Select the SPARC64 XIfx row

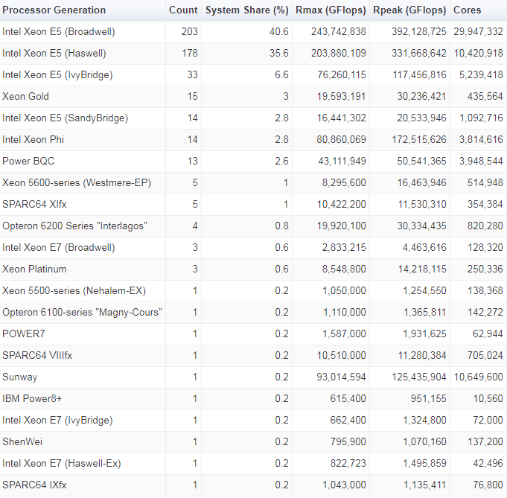point(253,205)
